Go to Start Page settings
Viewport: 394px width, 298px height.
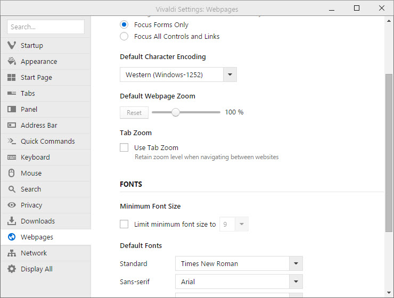(x=46, y=77)
